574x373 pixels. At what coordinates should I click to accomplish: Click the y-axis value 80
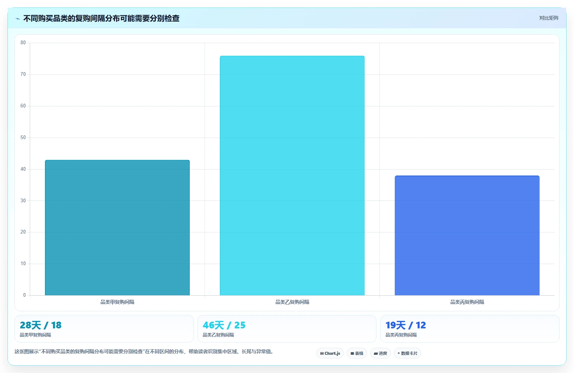pyautogui.click(x=23, y=43)
